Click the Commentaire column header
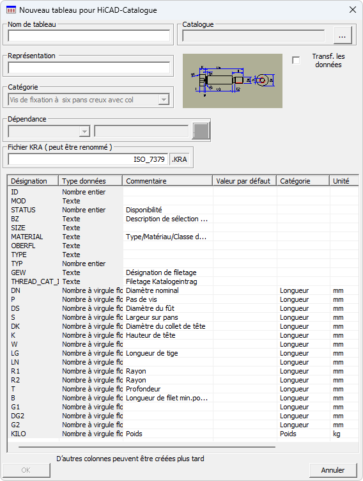Screen dimensions: 363x481 coord(167,181)
